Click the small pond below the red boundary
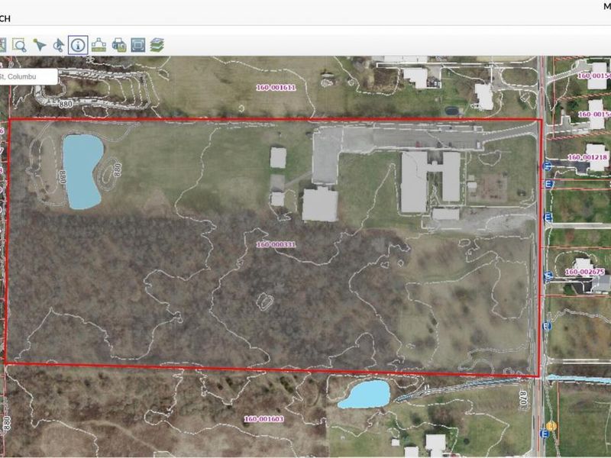Viewport: 611px width, 458px height. coord(365,394)
